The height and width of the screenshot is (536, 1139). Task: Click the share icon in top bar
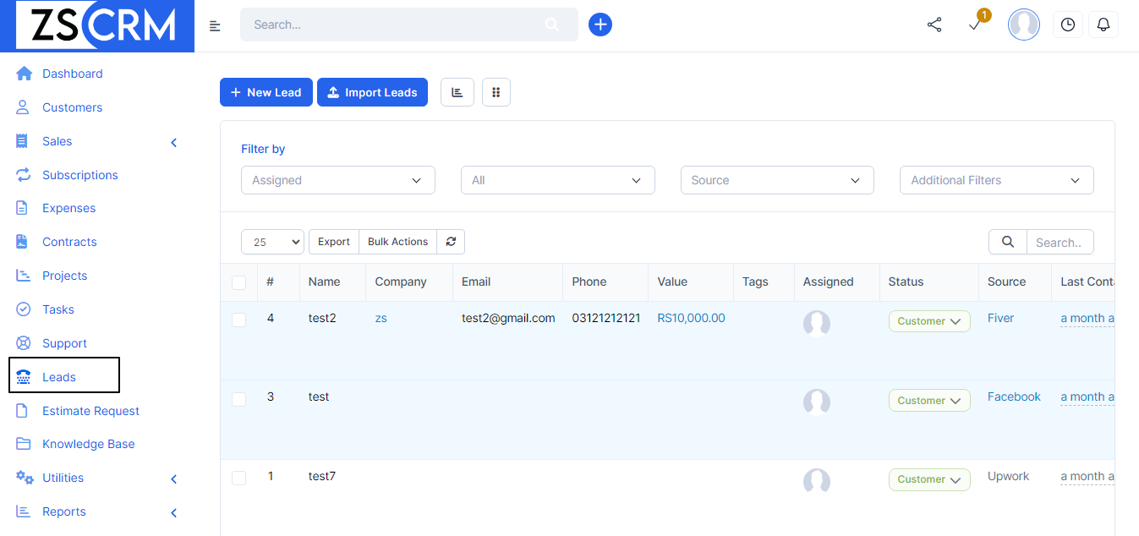click(x=934, y=25)
